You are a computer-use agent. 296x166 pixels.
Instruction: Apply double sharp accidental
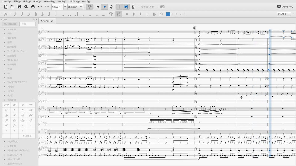pyautogui.click(x=127, y=14)
